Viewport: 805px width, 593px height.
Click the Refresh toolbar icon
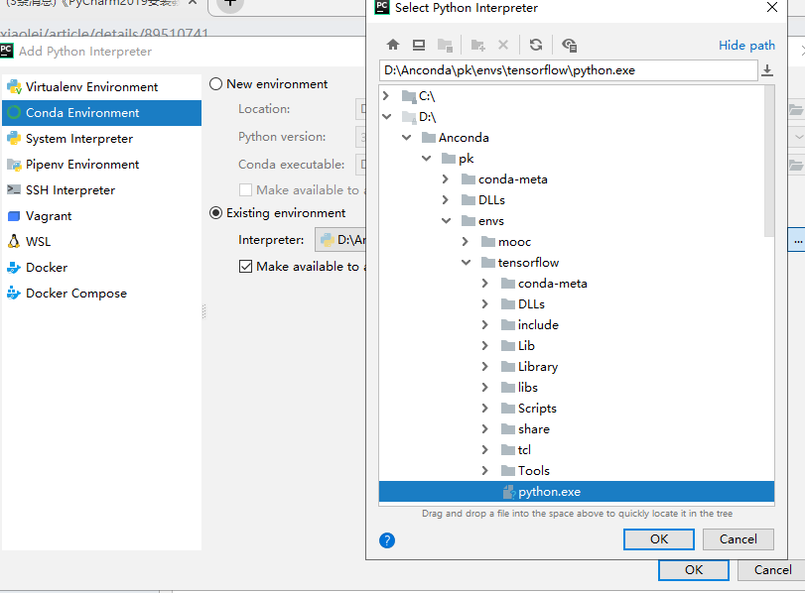(536, 46)
